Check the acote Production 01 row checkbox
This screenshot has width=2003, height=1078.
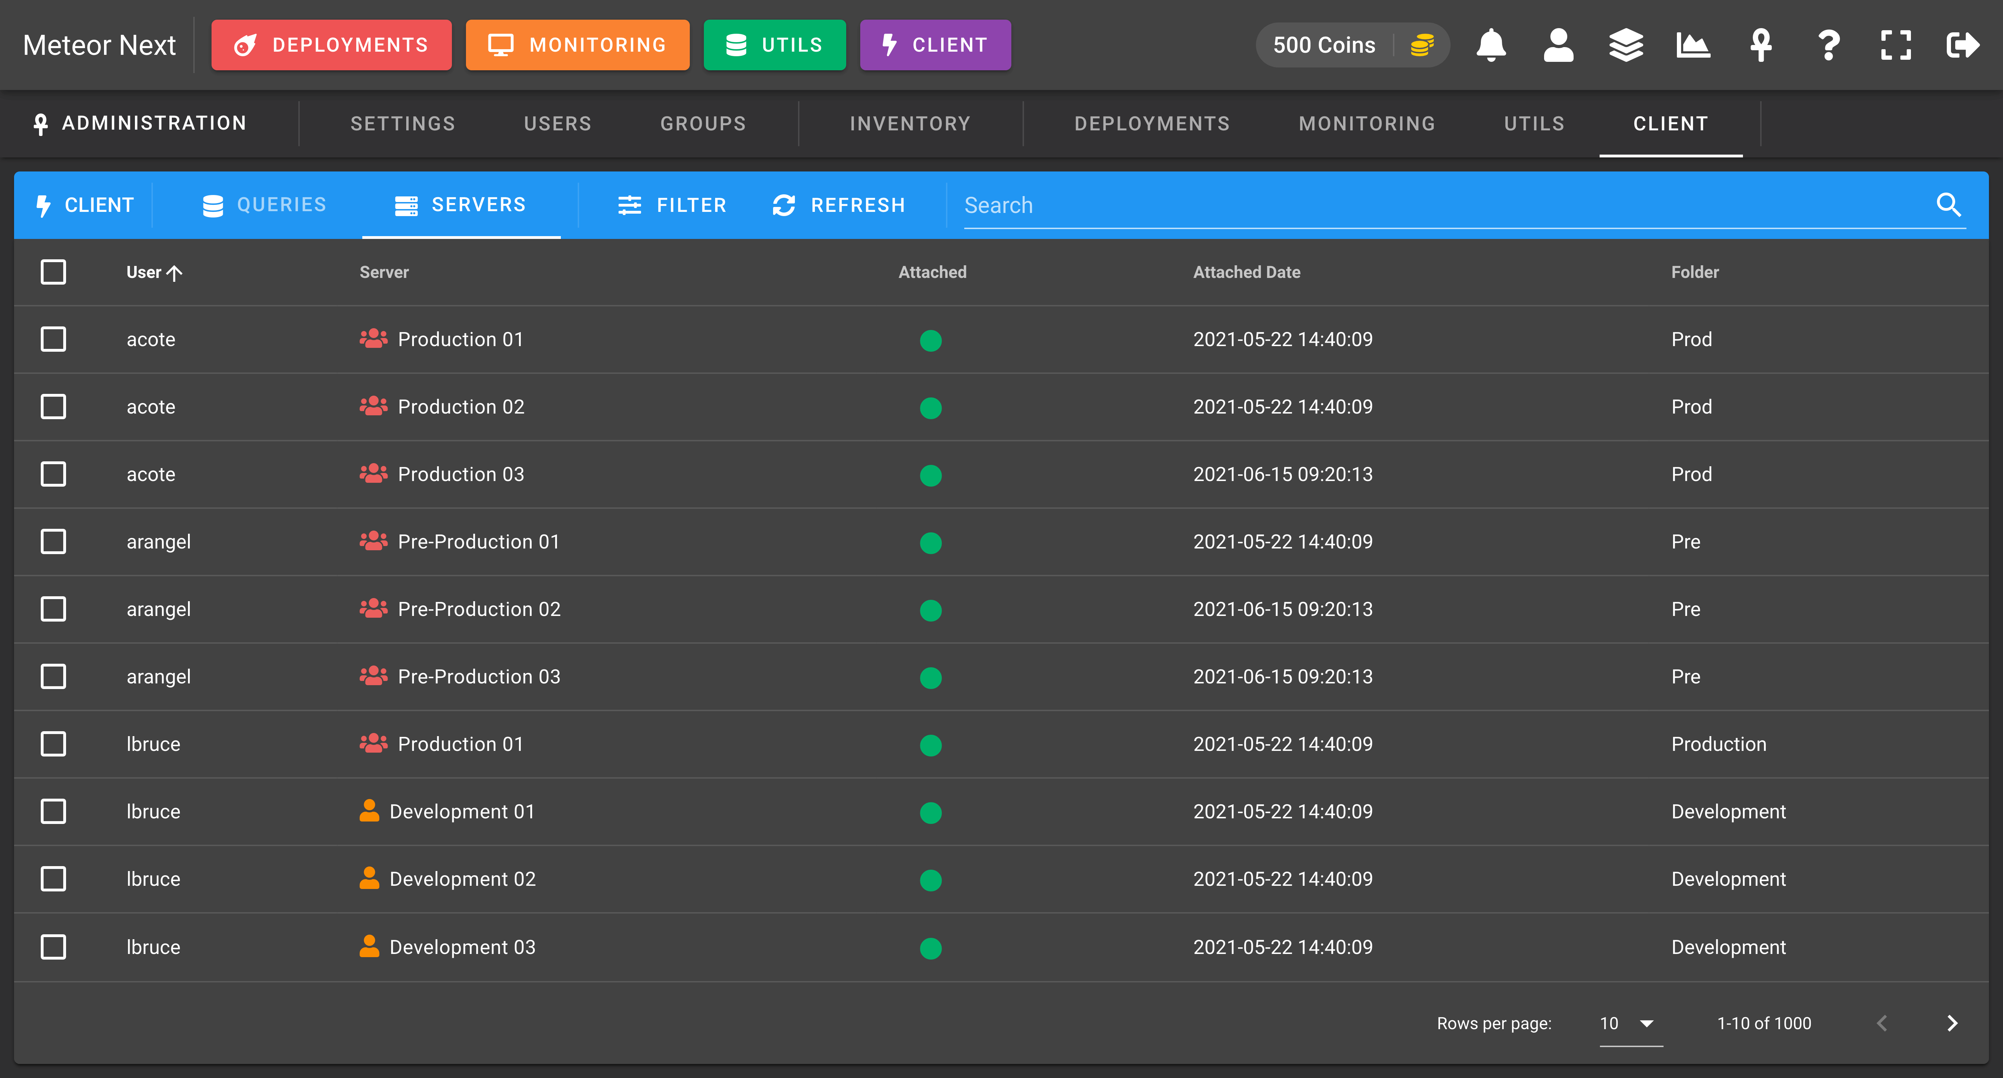point(53,339)
